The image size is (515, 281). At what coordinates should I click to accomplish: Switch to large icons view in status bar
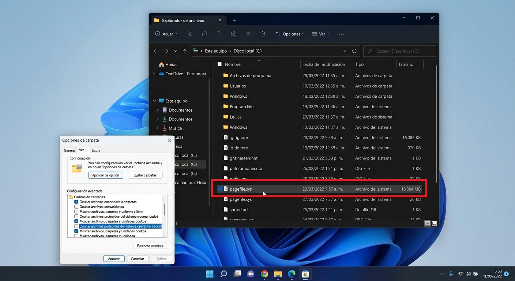[x=434, y=224]
